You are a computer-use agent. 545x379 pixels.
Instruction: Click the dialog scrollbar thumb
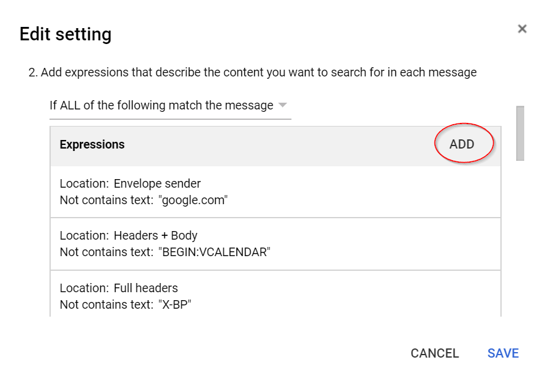click(x=520, y=133)
